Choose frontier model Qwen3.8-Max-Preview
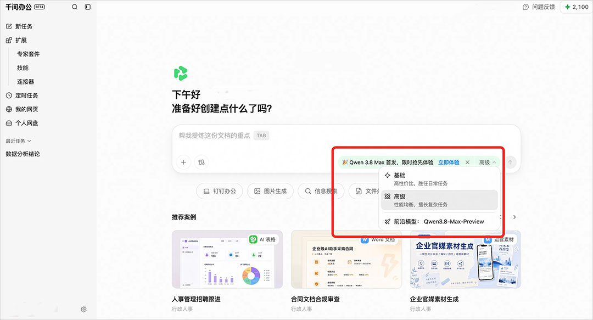Screen dimensions: 593x320 [439, 222]
